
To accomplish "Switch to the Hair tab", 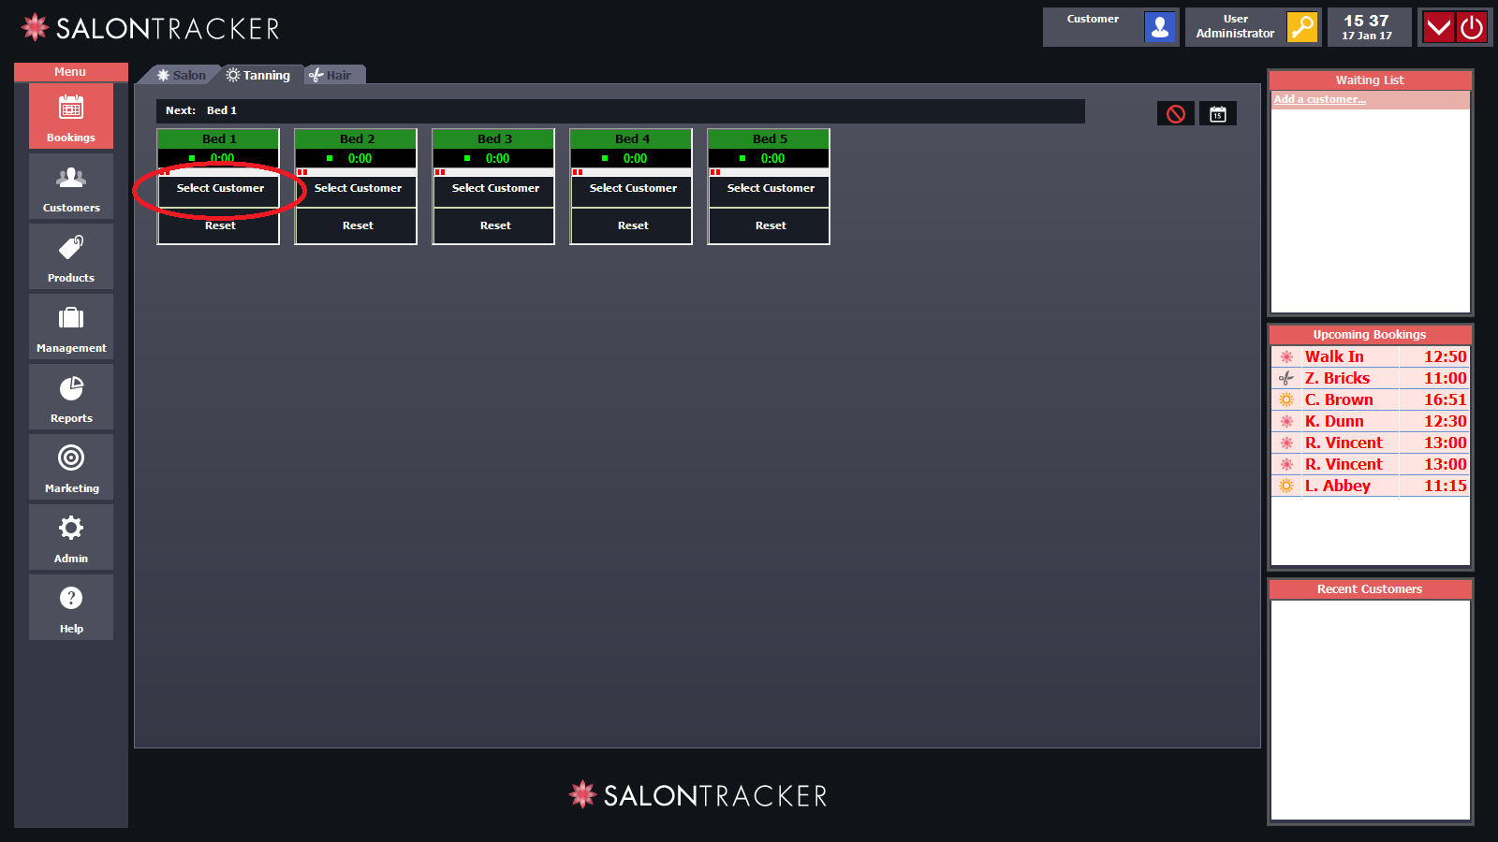I will coord(334,74).
